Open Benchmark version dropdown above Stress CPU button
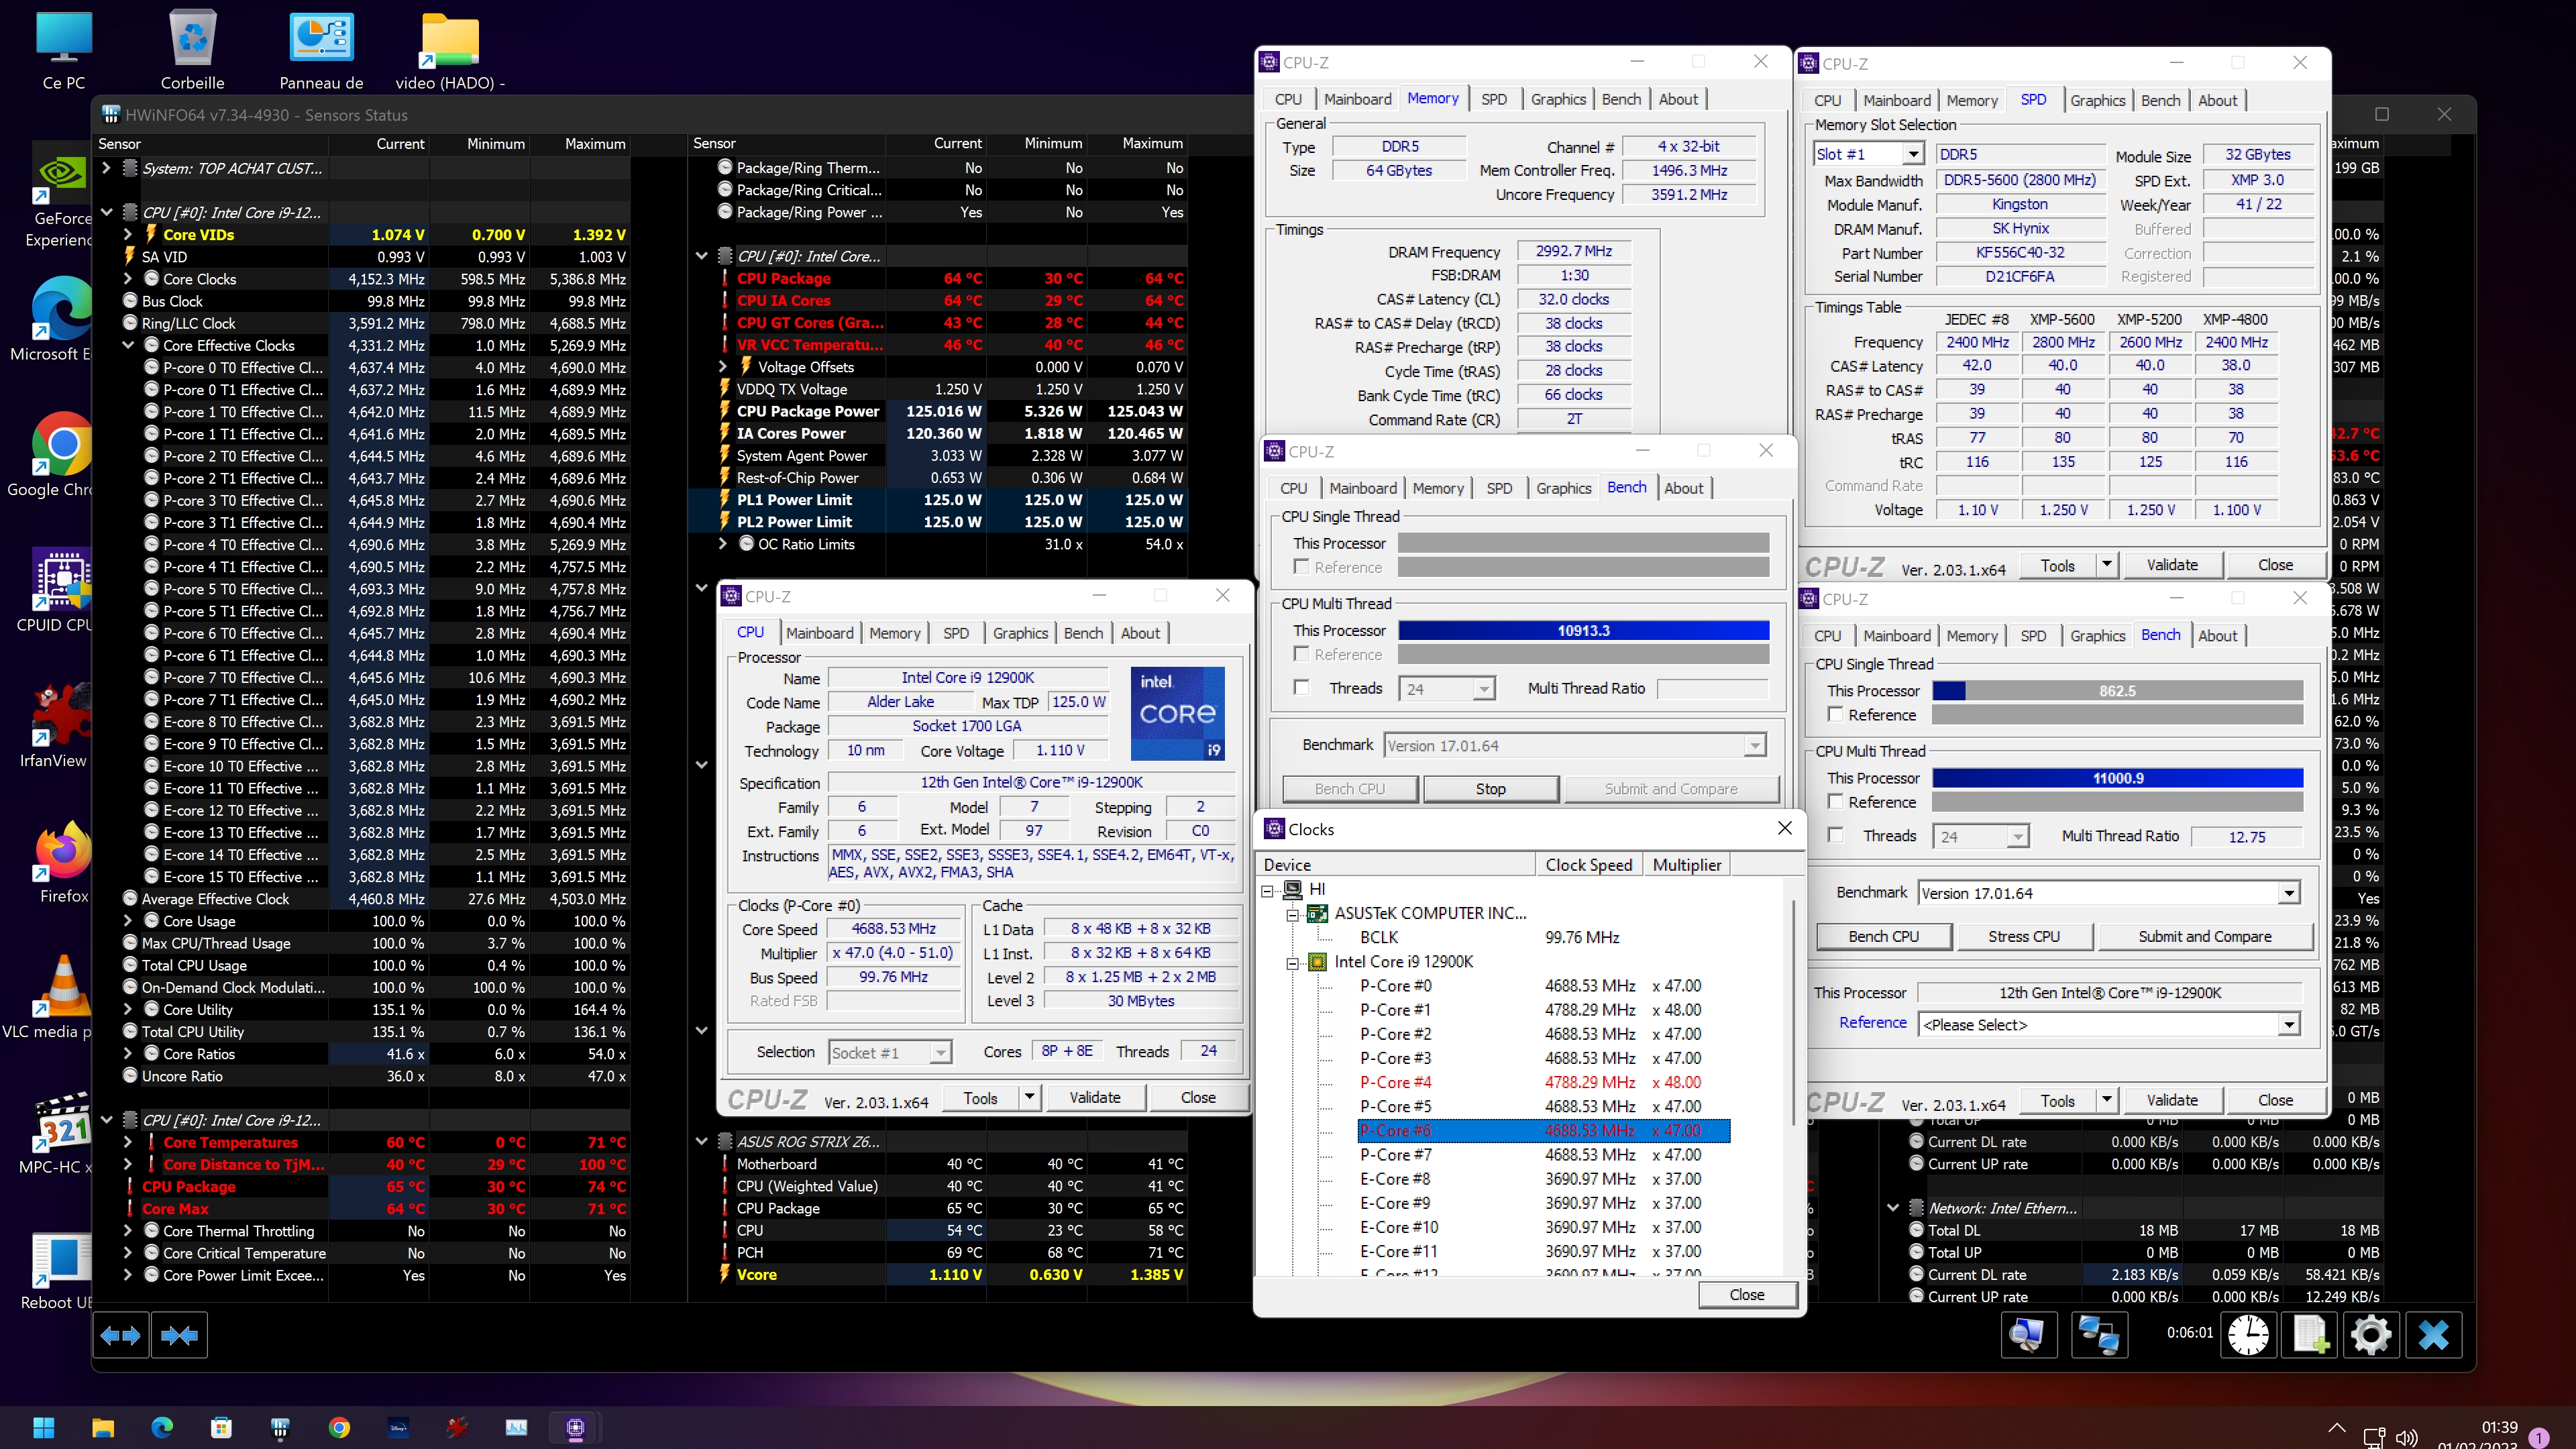2576x1449 pixels. coord(2288,893)
